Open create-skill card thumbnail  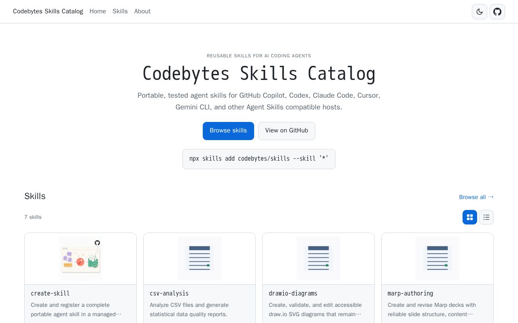[81, 258]
